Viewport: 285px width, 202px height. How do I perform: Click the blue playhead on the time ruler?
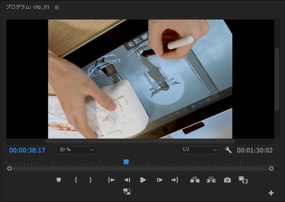tap(126, 162)
